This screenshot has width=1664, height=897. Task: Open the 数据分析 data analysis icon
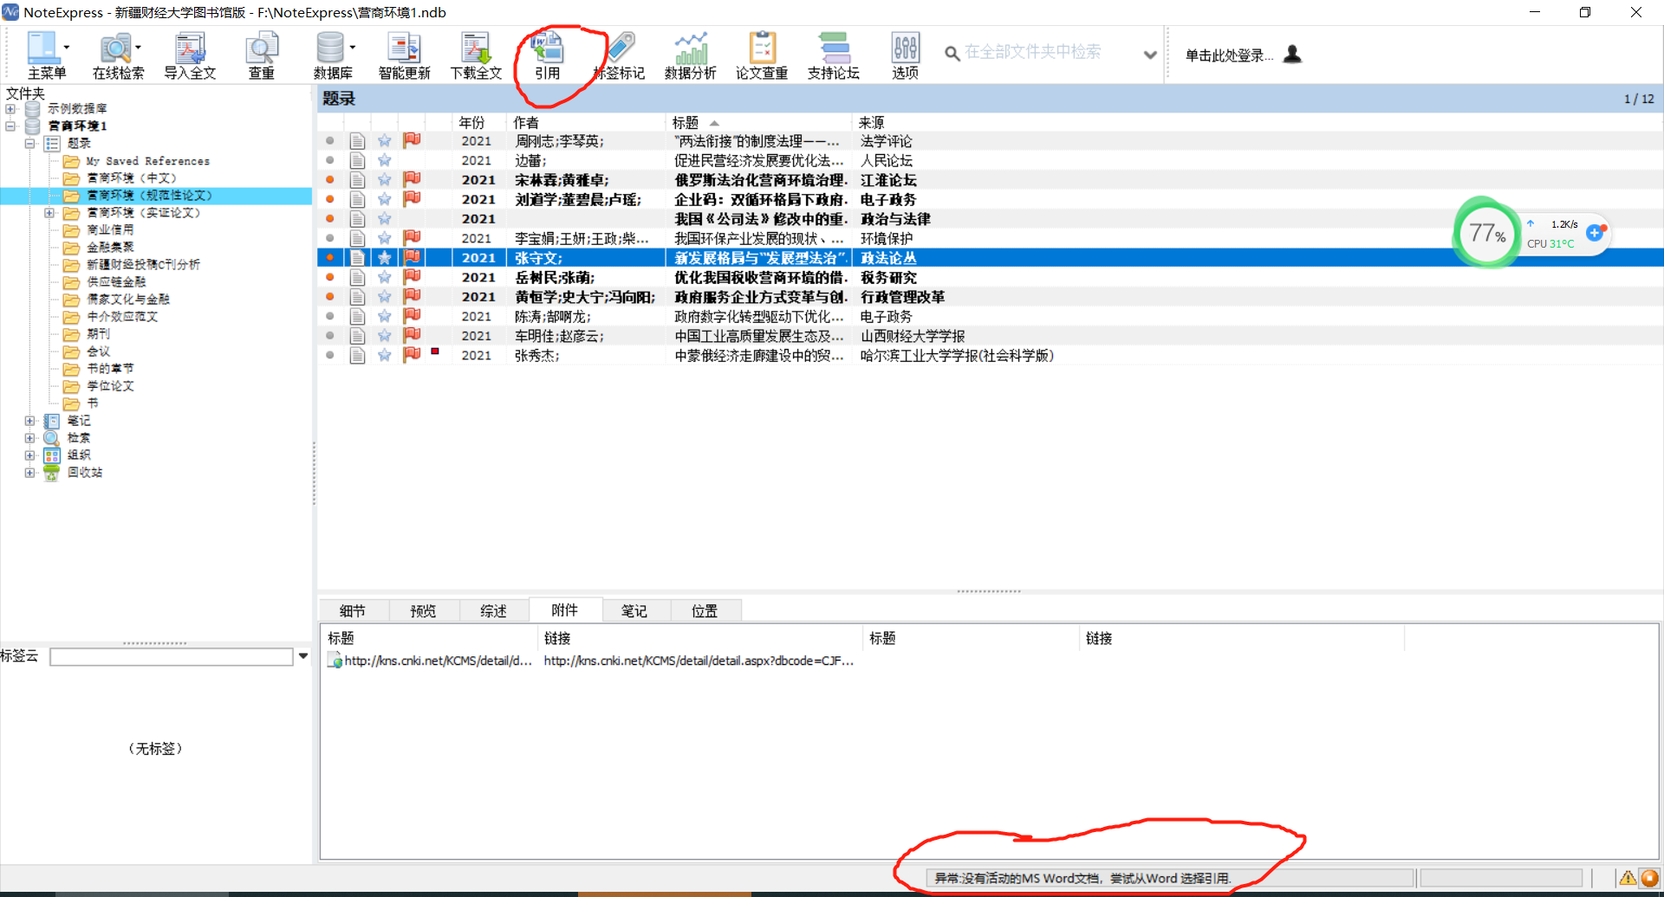[x=691, y=49]
